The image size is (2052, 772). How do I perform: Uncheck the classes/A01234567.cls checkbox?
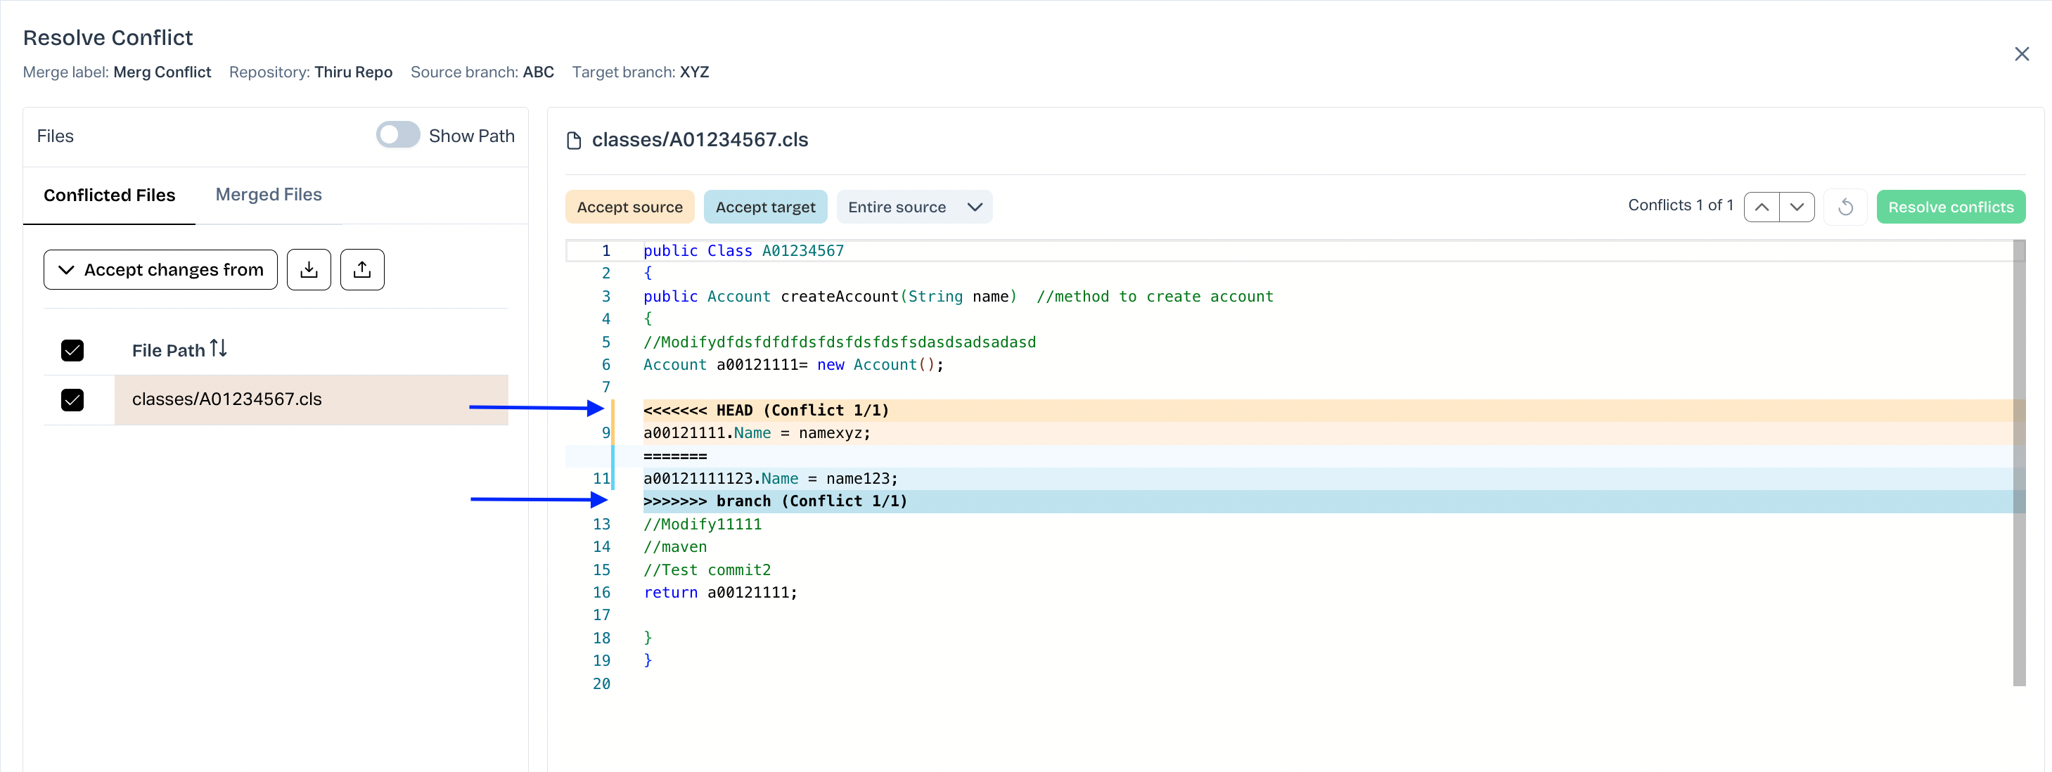[x=72, y=399]
